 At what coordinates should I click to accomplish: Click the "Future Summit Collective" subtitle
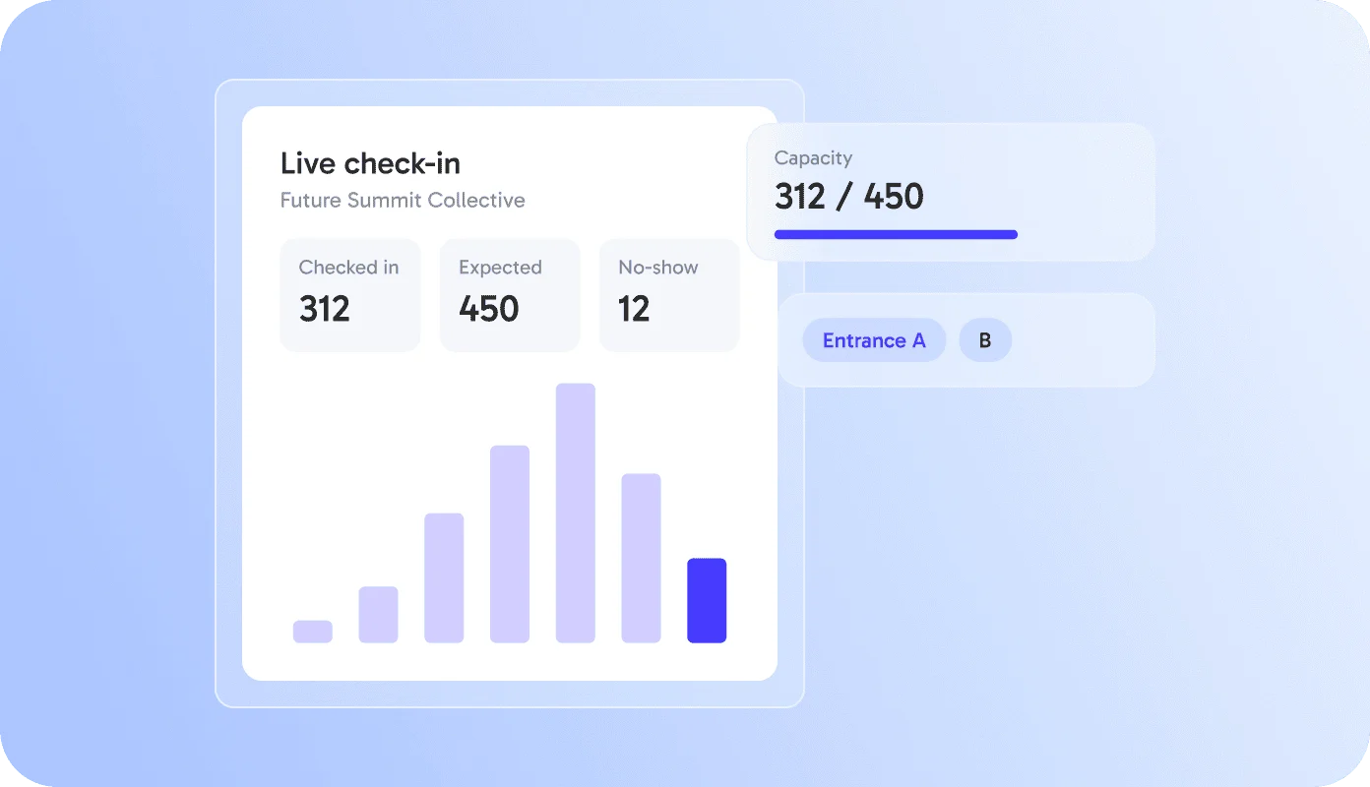tap(403, 201)
